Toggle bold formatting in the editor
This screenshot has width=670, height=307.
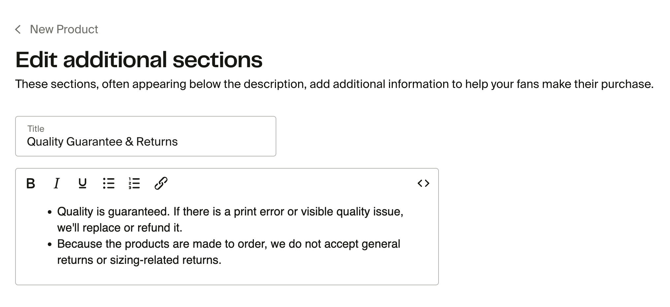[31, 183]
